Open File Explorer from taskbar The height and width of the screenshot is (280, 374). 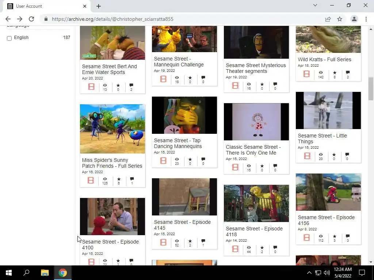[x=45, y=273]
